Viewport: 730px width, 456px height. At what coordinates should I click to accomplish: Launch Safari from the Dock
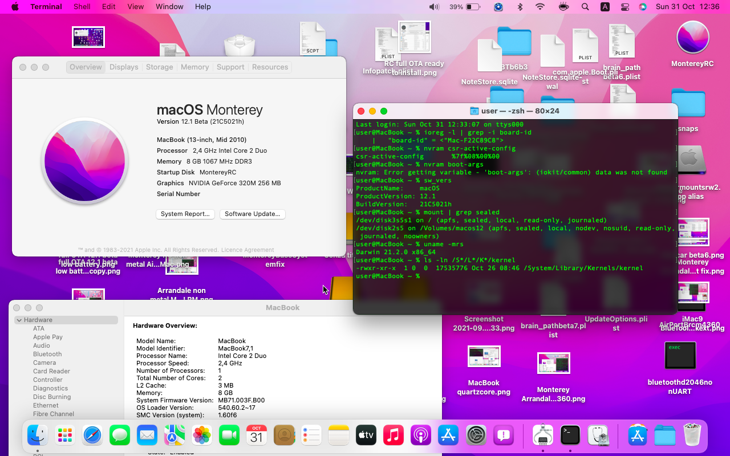click(x=92, y=435)
